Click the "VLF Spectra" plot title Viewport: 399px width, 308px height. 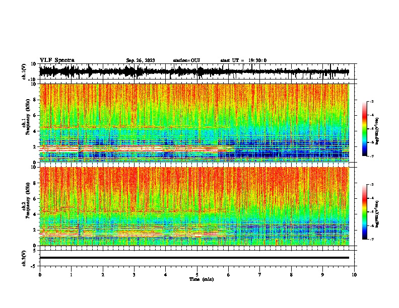(x=57, y=60)
